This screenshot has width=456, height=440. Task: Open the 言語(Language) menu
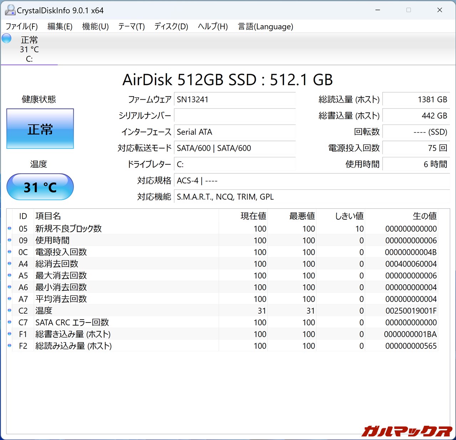point(265,27)
